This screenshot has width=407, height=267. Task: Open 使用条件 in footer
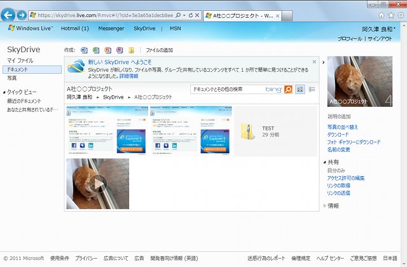click(x=59, y=258)
